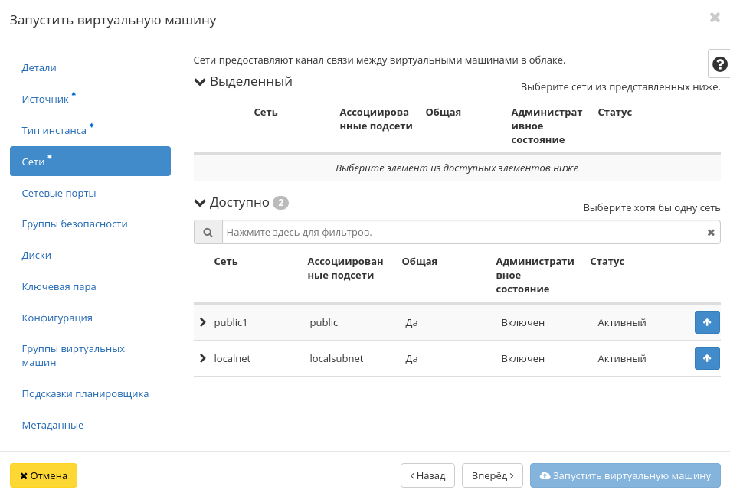Expand the localnet network row details
The width and height of the screenshot is (730, 496).
(x=203, y=358)
